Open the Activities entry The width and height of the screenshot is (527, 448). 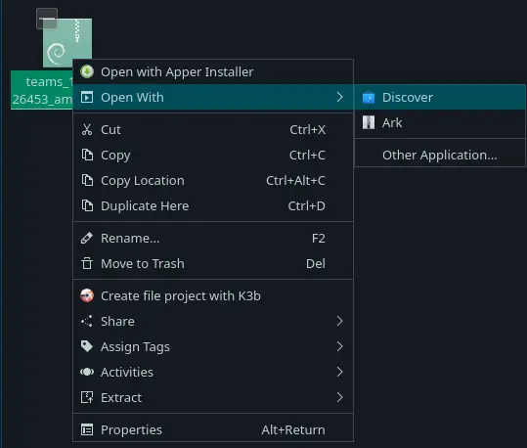213,372
